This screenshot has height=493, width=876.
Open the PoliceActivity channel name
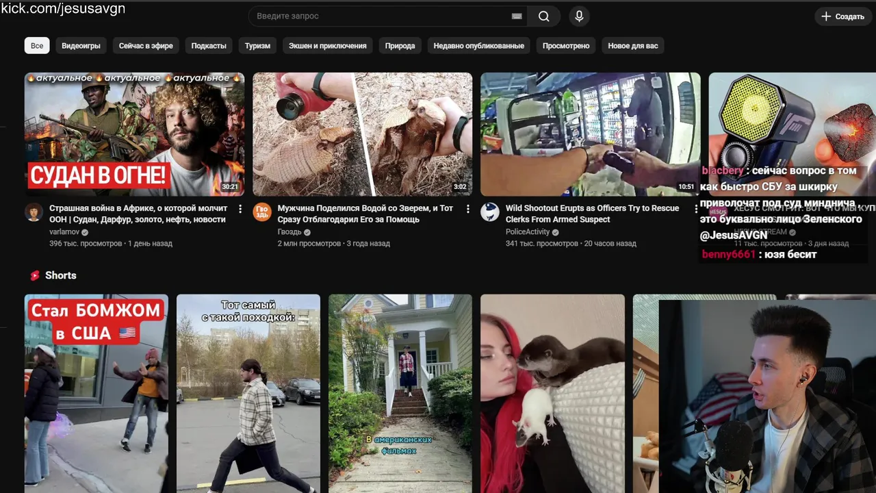coord(528,232)
